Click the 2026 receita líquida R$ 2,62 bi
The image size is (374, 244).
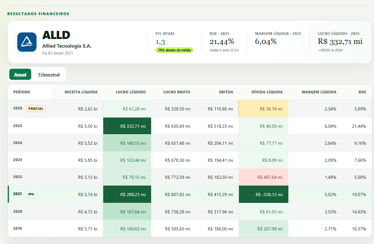pyautogui.click(x=88, y=109)
